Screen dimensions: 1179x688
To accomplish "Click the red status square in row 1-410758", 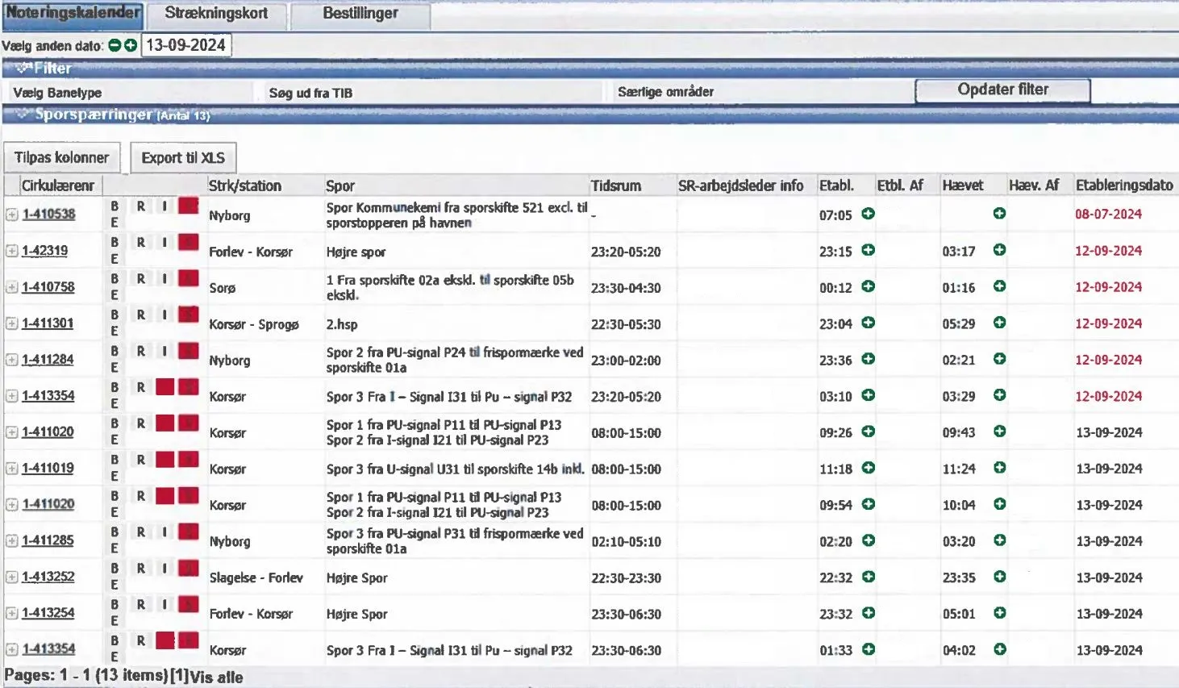I will 188,278.
